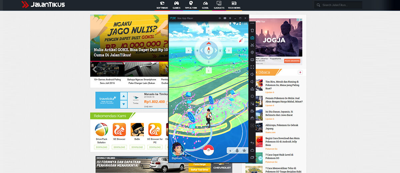Open article Akhirnya, Pokemon Go Gebrak Jepang
Viewport: 400px width, 173px height.
pos(282,127)
